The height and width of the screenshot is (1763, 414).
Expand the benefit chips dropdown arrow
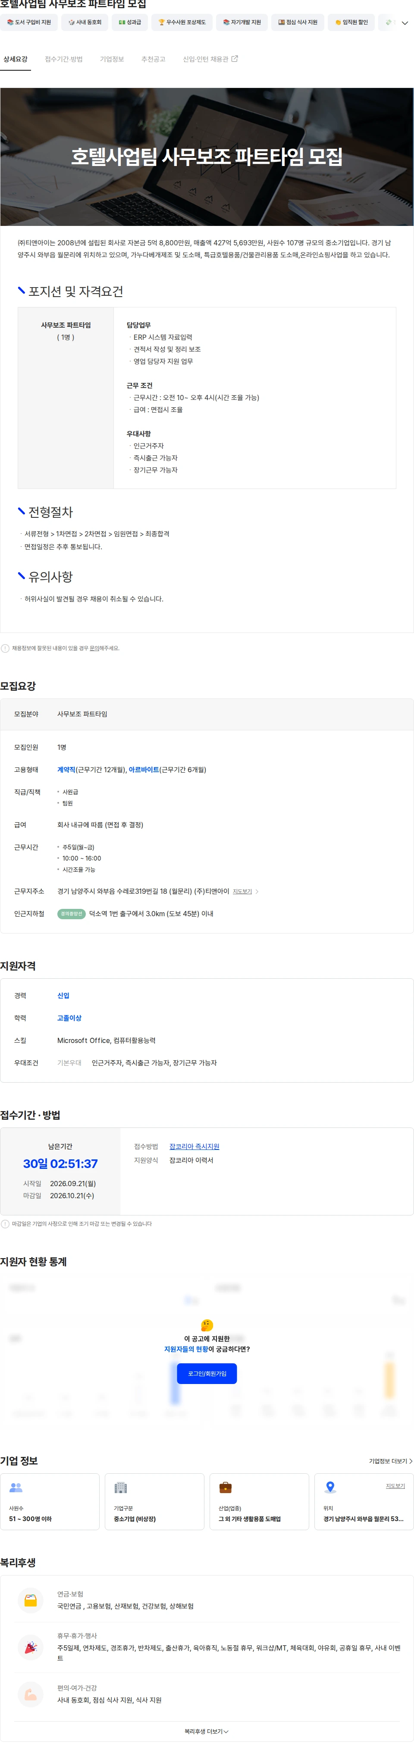click(405, 22)
